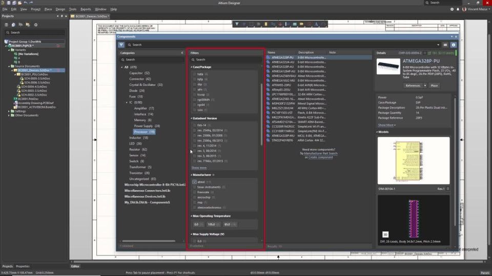Check the feb-14 datasheet version filter
492x276 pixels.
point(194,125)
